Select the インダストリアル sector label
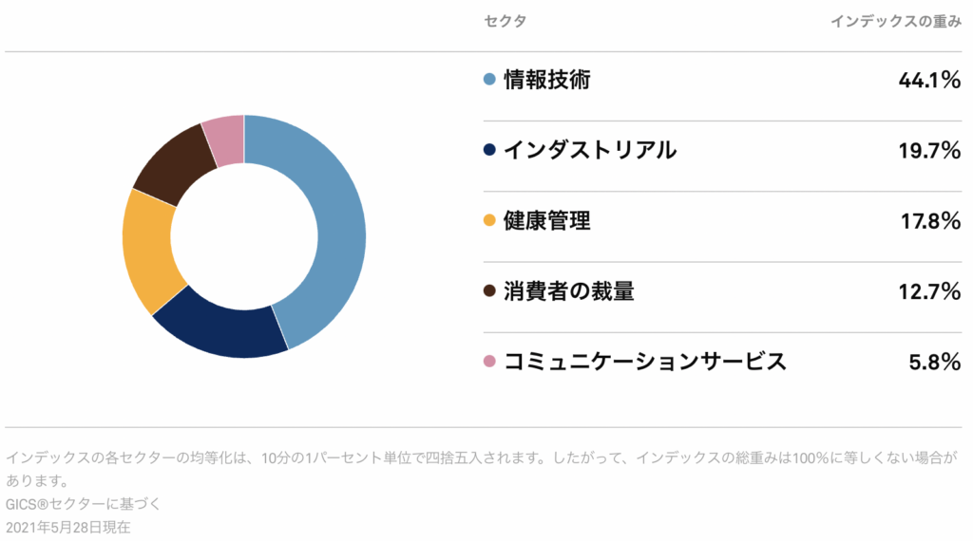The width and height of the screenshot is (973, 541). [589, 150]
